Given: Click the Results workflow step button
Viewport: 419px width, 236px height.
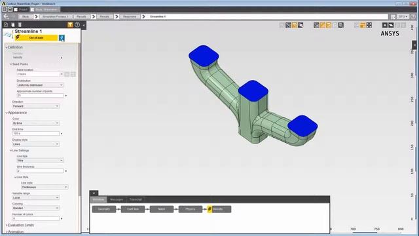Looking at the screenshot, I should click(219, 209).
